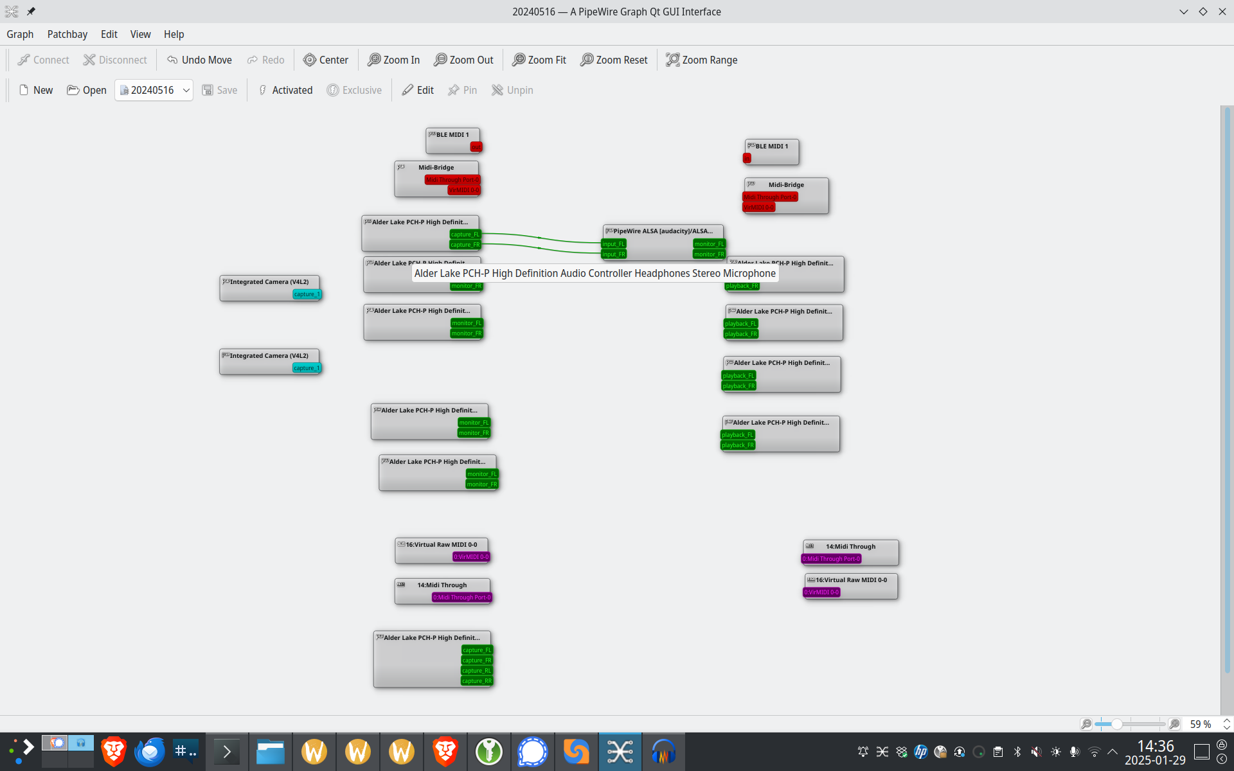Click the Connect toolbar icon
1234x771 pixels.
click(x=24, y=60)
